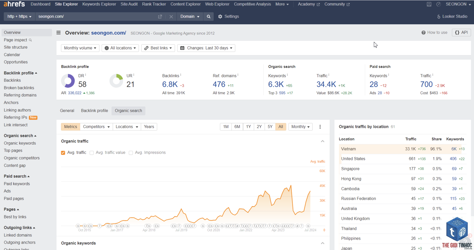Open http + https protocol dropdown
This screenshot has height=250, width=474.
pos(19,16)
